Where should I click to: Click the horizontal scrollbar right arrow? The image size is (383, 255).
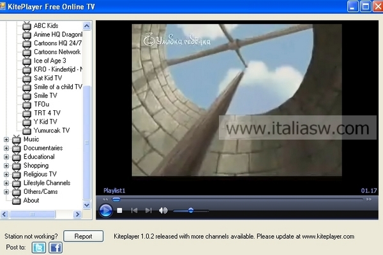pos(77,214)
